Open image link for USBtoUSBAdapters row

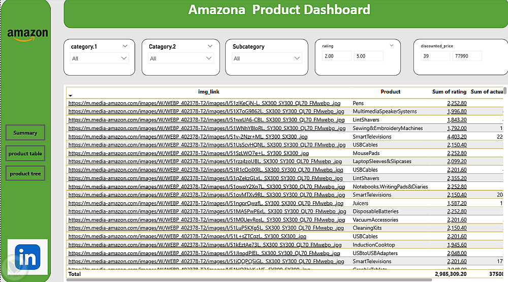click(204, 253)
